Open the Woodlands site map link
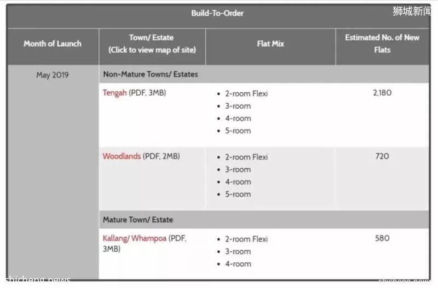Image resolution: width=438 pixels, height=288 pixels. [x=122, y=156]
